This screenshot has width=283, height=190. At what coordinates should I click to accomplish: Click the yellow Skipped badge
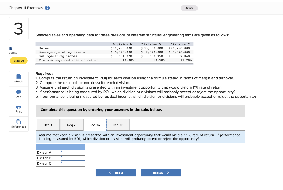tap(19, 61)
